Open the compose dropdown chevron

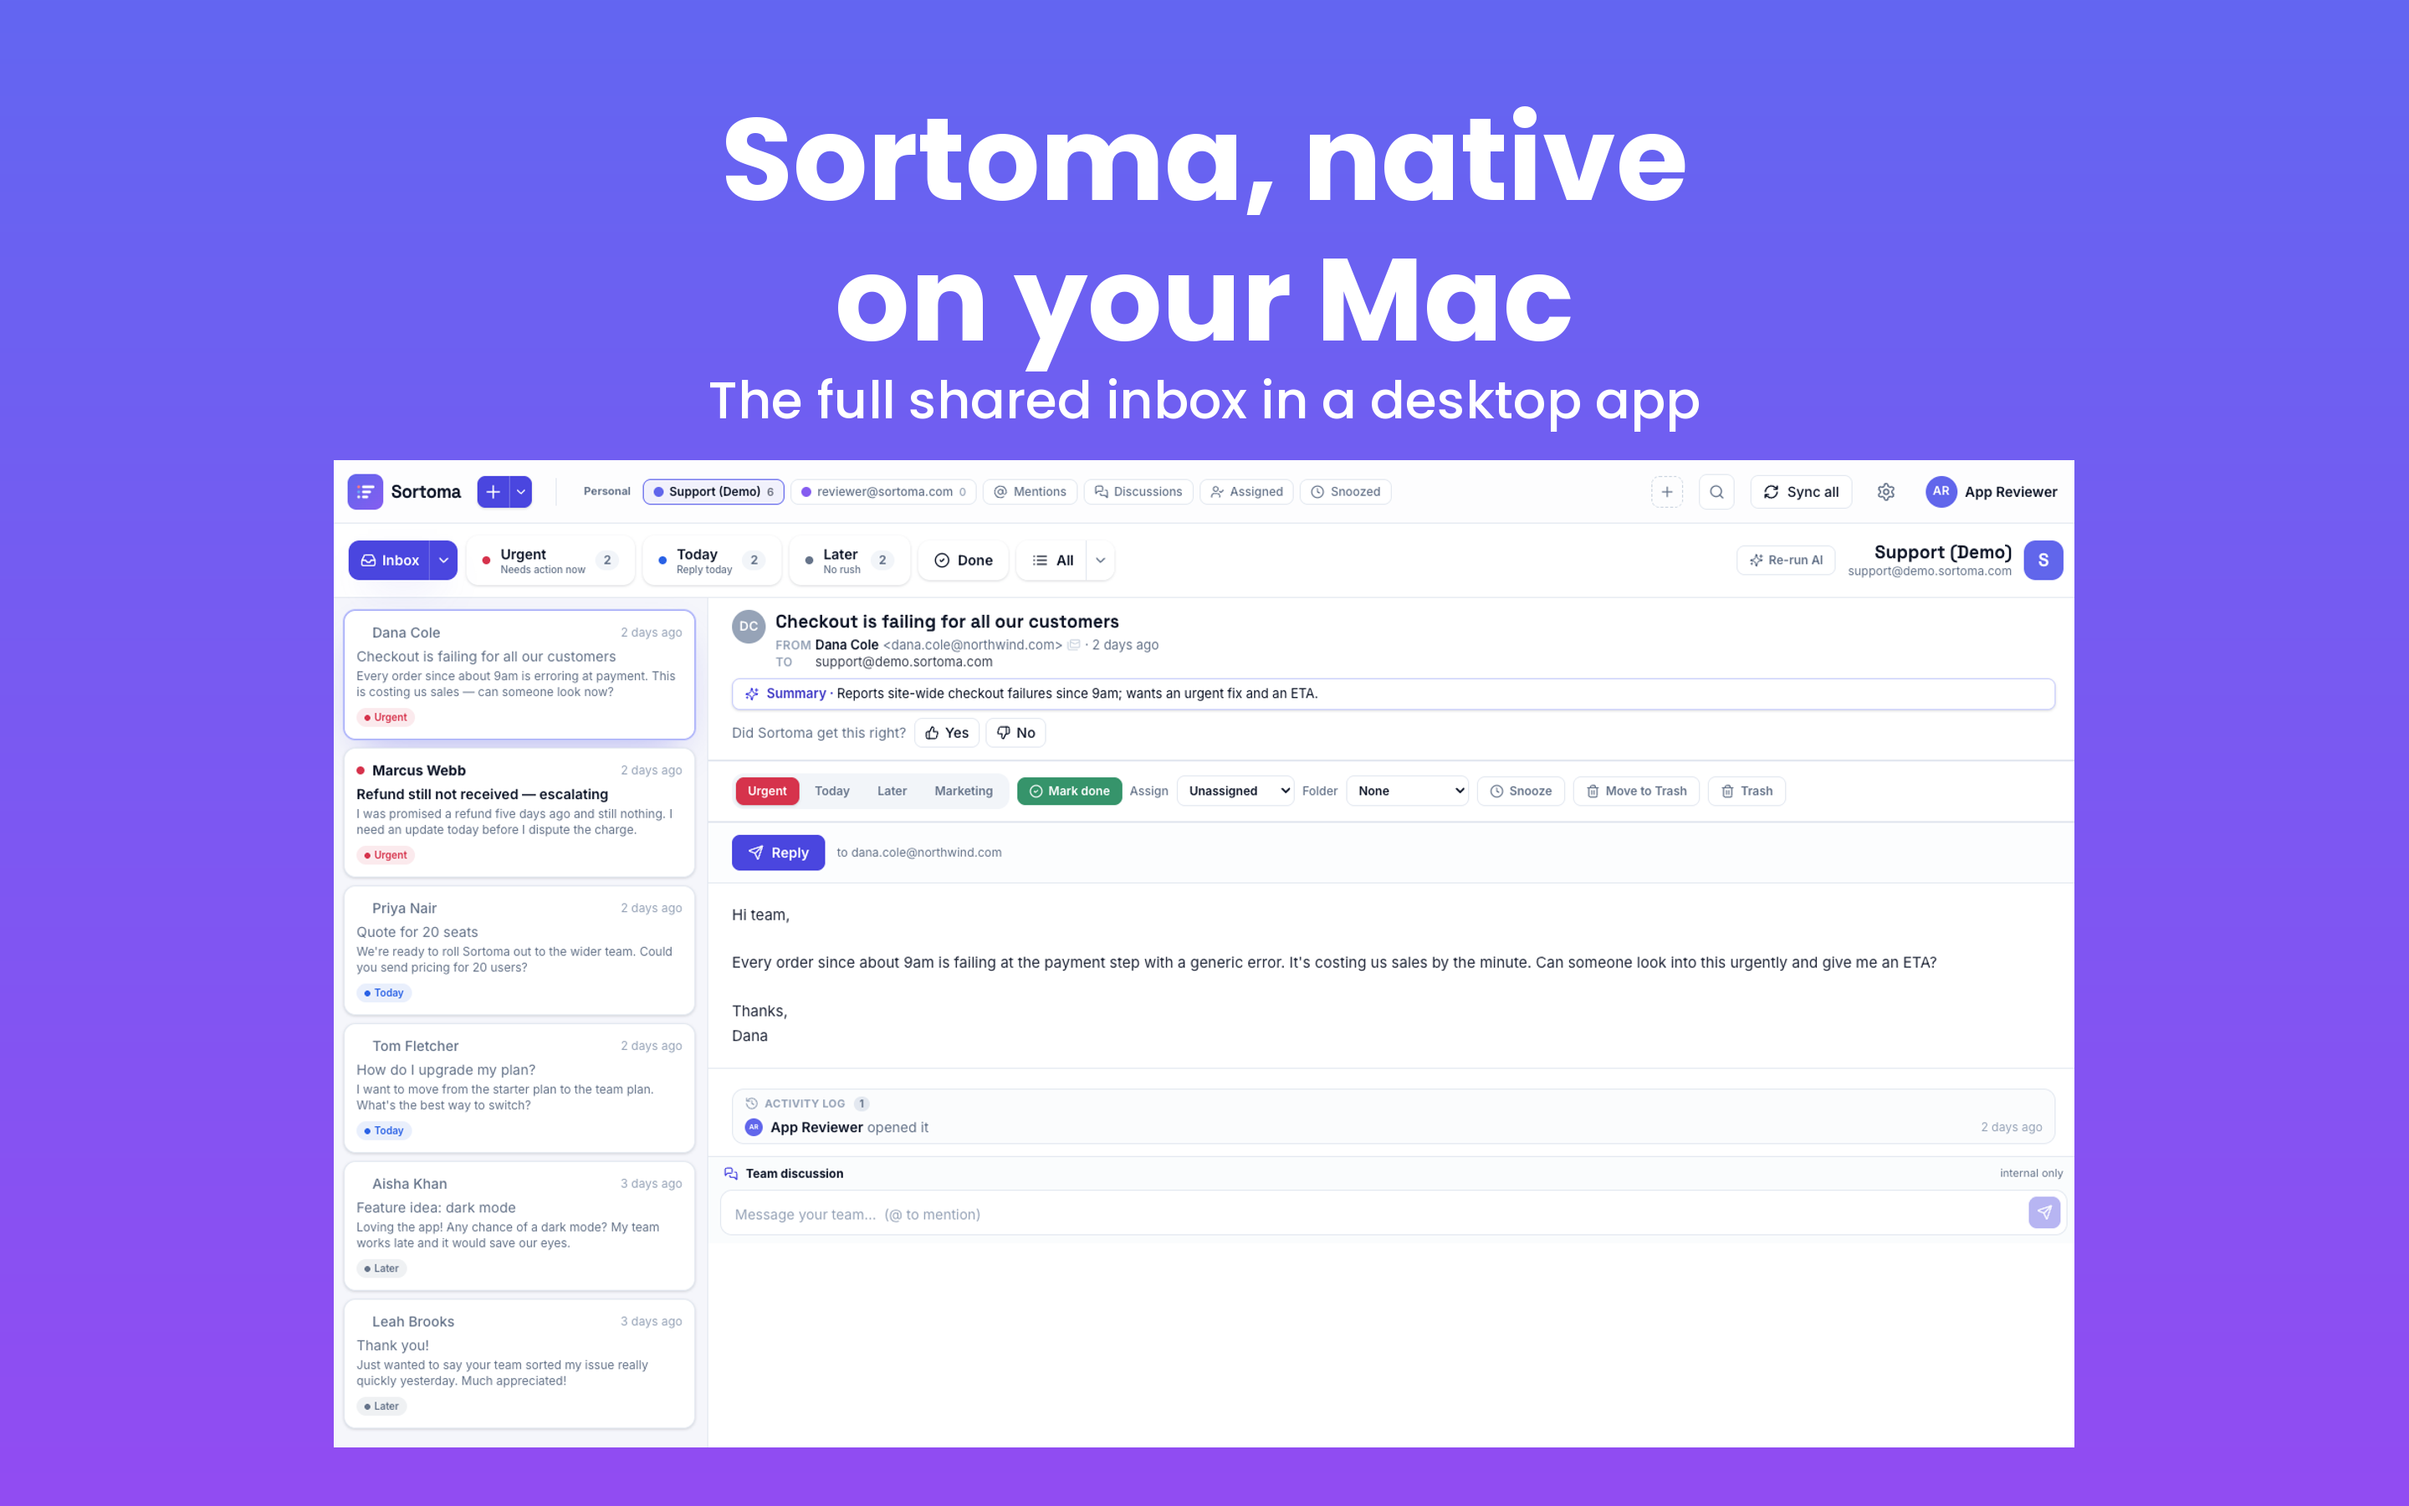tap(520, 492)
